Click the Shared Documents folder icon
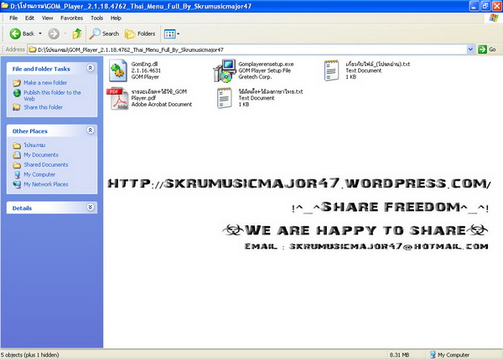The width and height of the screenshot is (503, 360). click(17, 165)
